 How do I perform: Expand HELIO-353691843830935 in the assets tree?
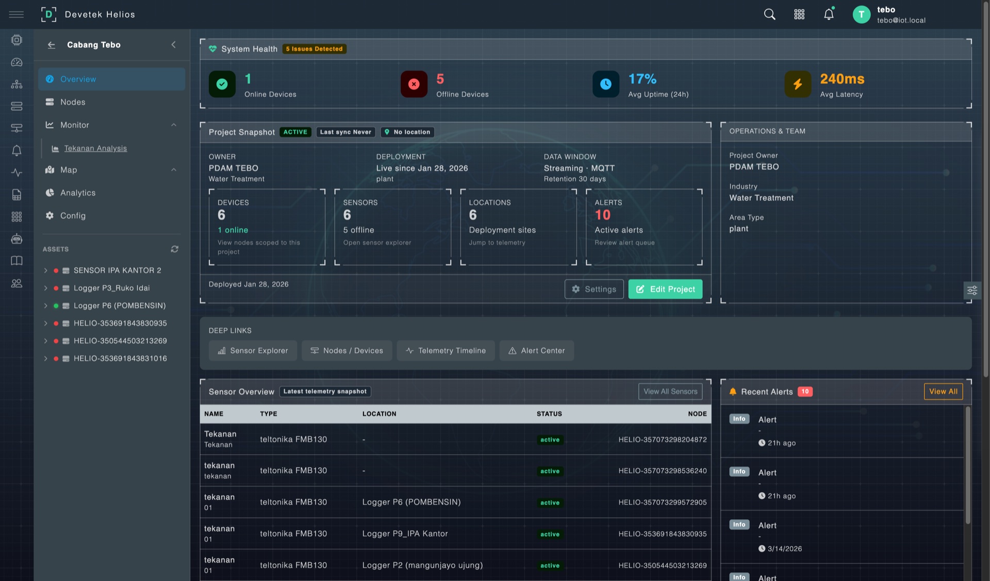(x=45, y=323)
